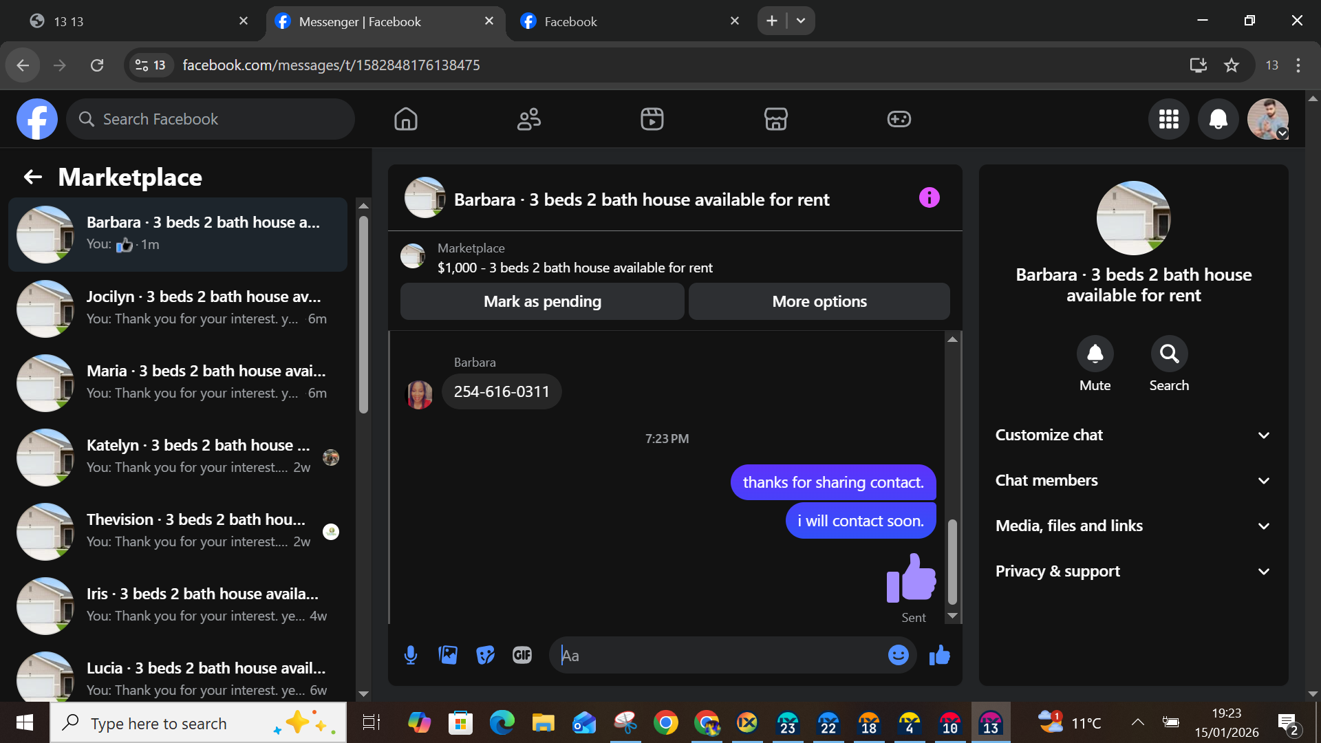Screen dimensions: 1321x743
Task: Click the chat message scrollbar thumb
Action: (952, 561)
